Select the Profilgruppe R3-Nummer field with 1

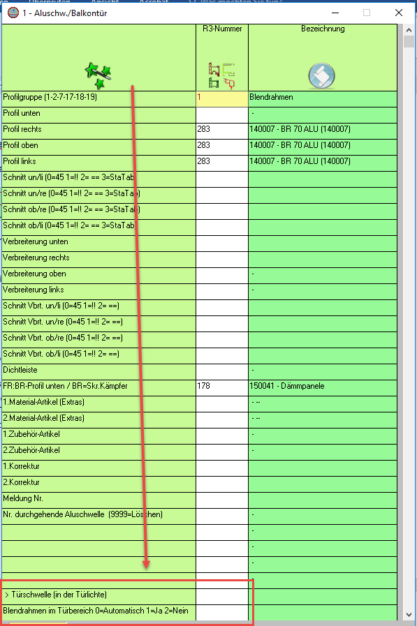click(x=222, y=99)
